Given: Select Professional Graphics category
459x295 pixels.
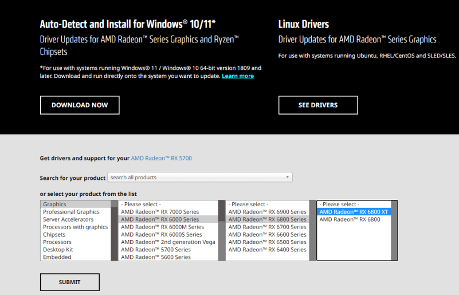Looking at the screenshot, I should pos(71,212).
